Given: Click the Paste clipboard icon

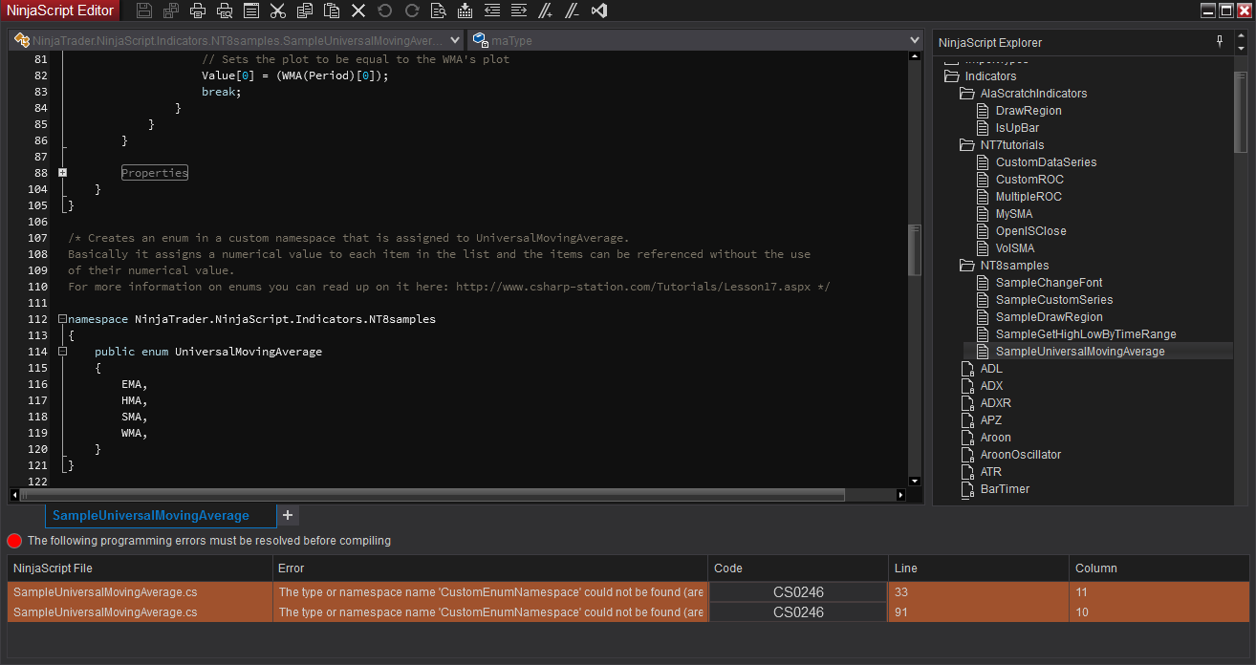Looking at the screenshot, I should (x=332, y=11).
